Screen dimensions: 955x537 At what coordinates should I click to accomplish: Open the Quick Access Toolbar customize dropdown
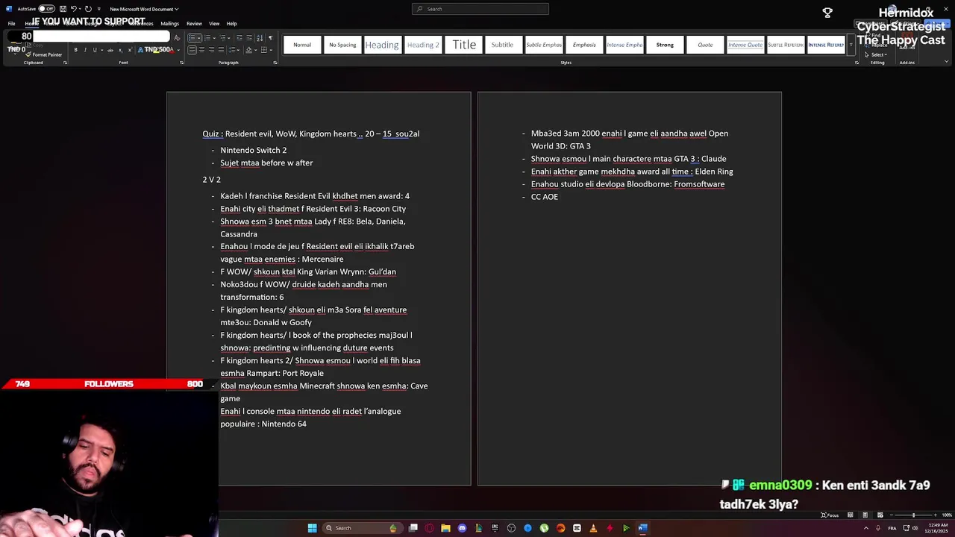point(99,9)
